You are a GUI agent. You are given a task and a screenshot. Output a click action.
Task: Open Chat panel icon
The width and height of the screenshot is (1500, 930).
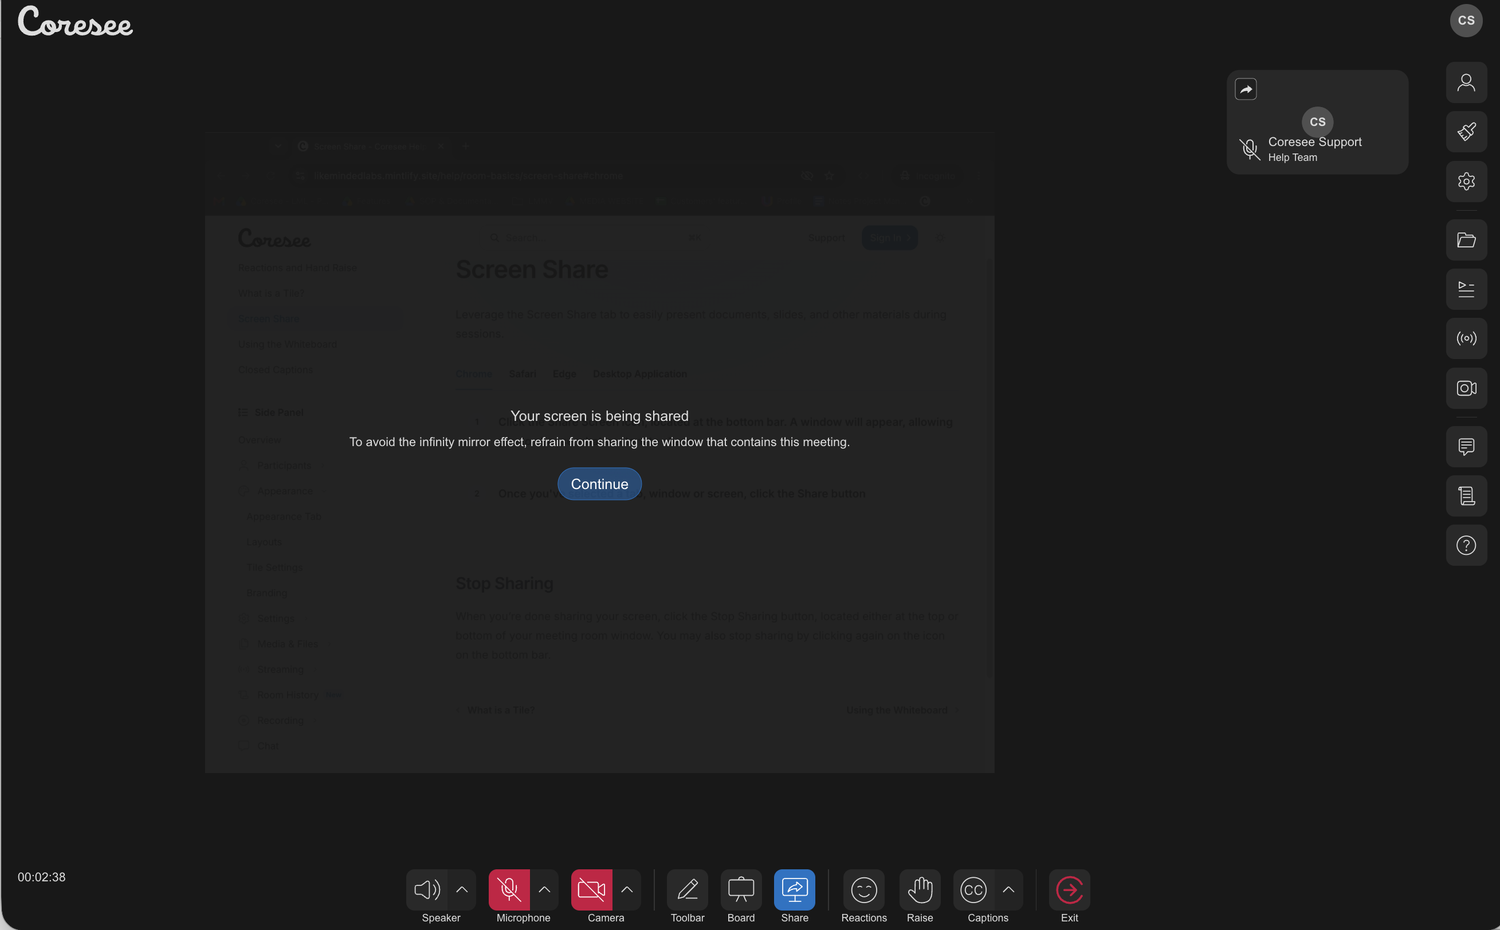1466,447
